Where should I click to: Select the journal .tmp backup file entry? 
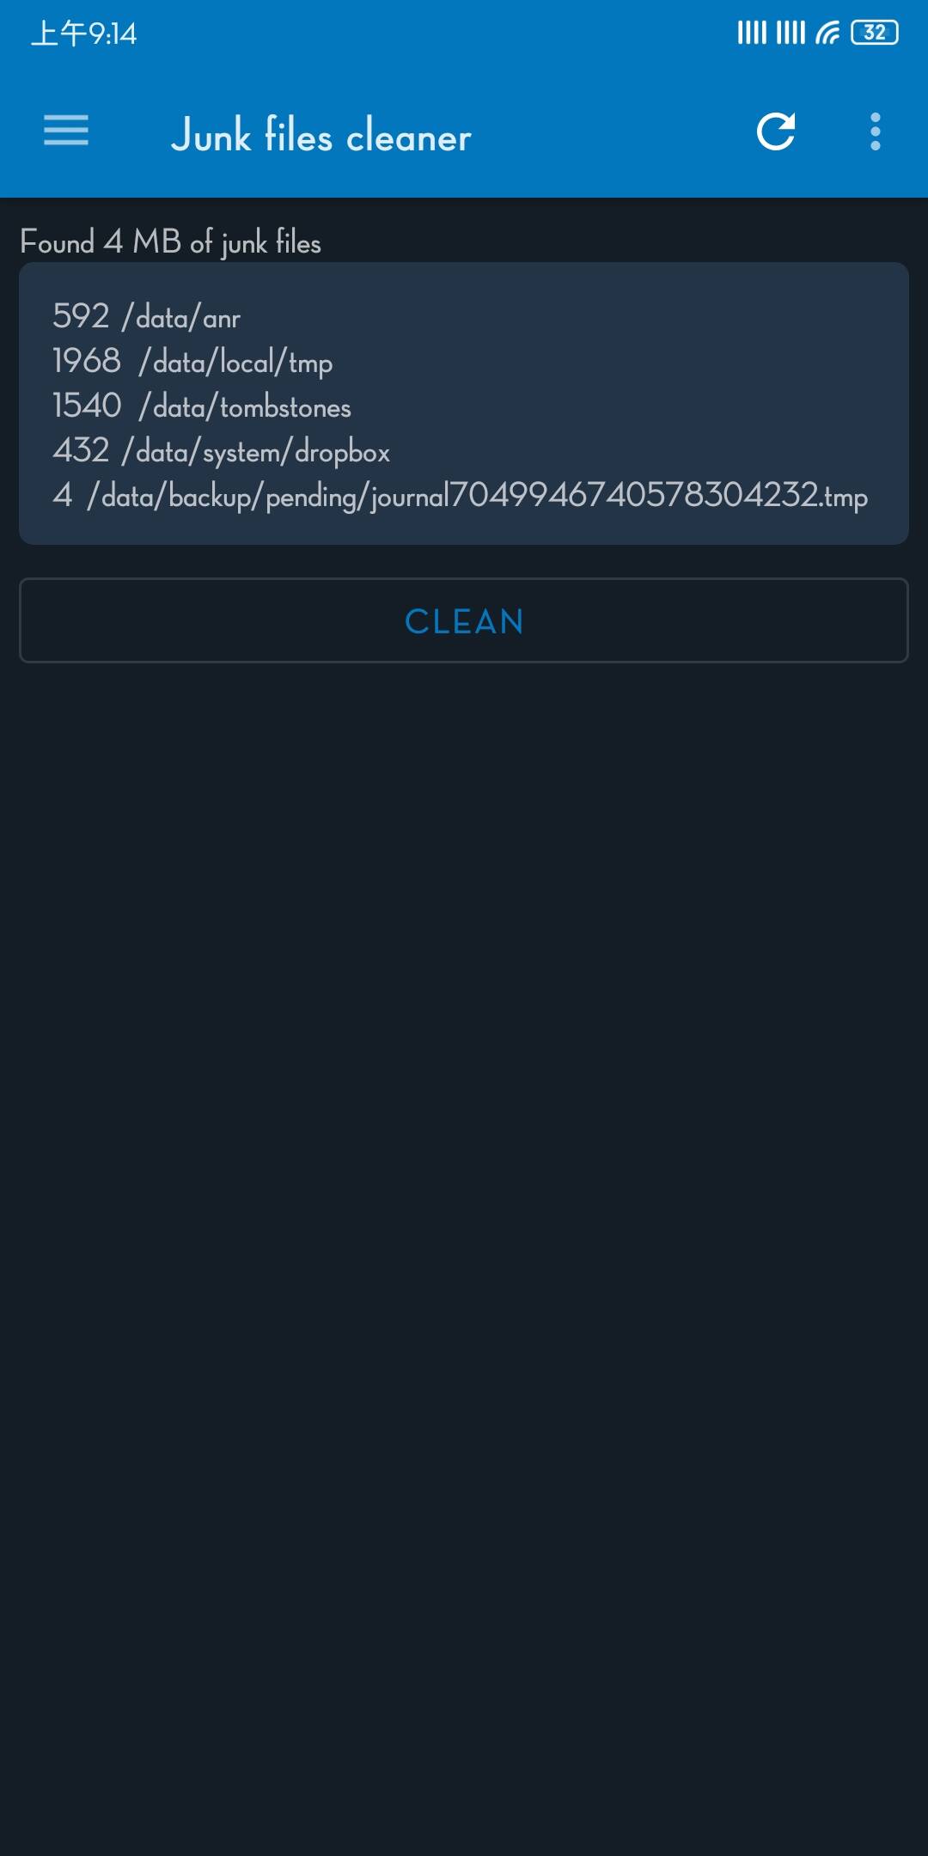[x=460, y=496]
